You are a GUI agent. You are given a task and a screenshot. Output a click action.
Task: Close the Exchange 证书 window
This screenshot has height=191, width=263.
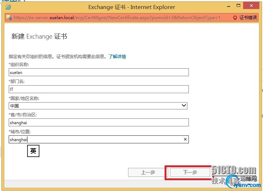point(251,6)
